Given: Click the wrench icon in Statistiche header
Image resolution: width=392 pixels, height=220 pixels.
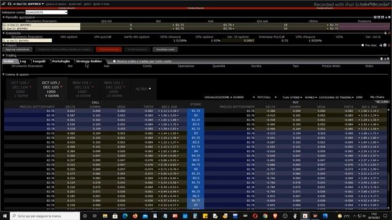Looking at the screenshot, I should point(385,33).
